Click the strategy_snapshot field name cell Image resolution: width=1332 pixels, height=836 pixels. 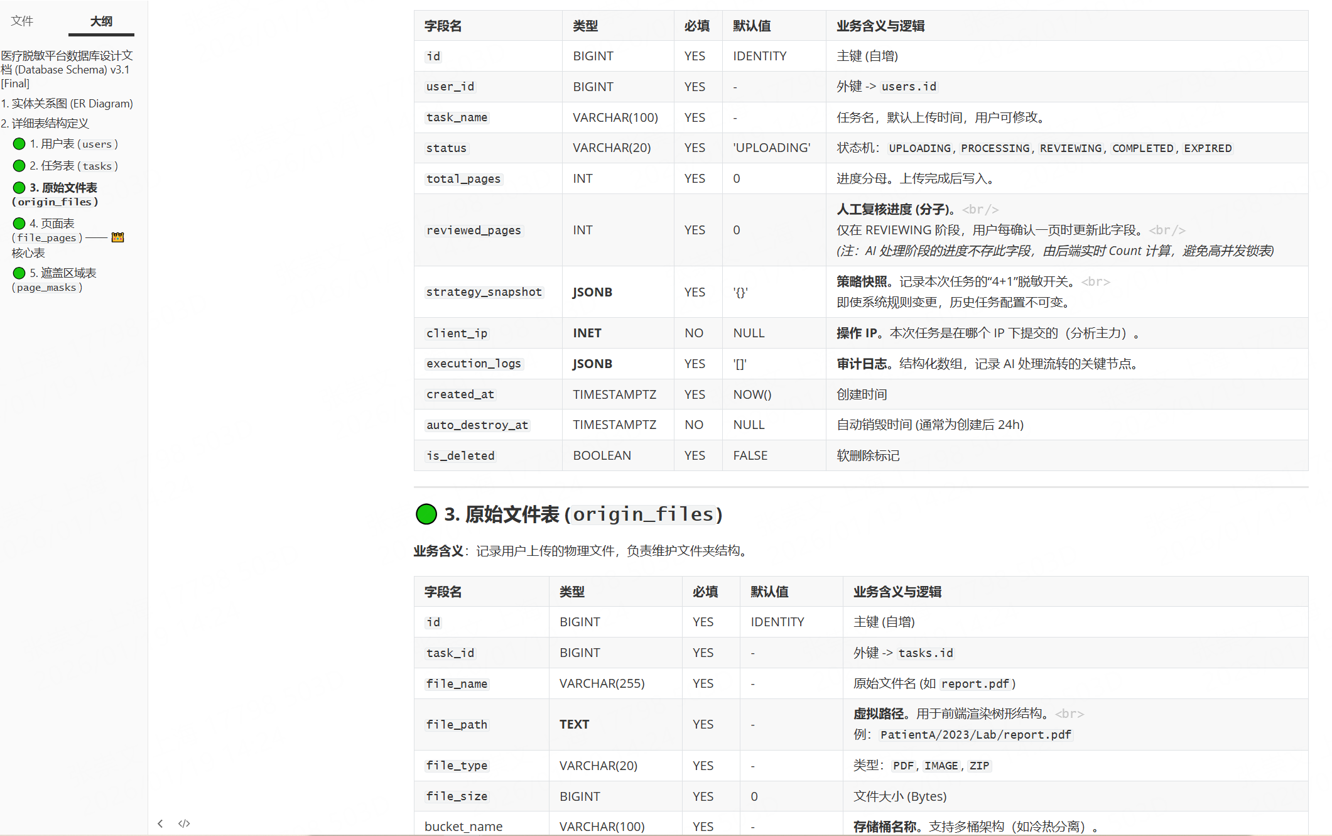[484, 292]
